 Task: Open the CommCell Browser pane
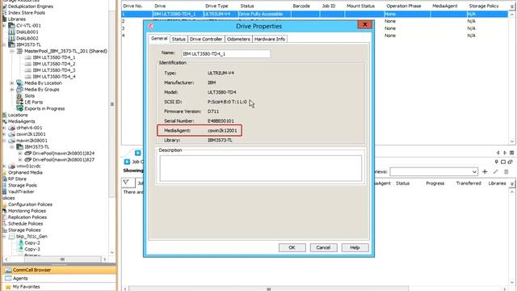point(59,270)
